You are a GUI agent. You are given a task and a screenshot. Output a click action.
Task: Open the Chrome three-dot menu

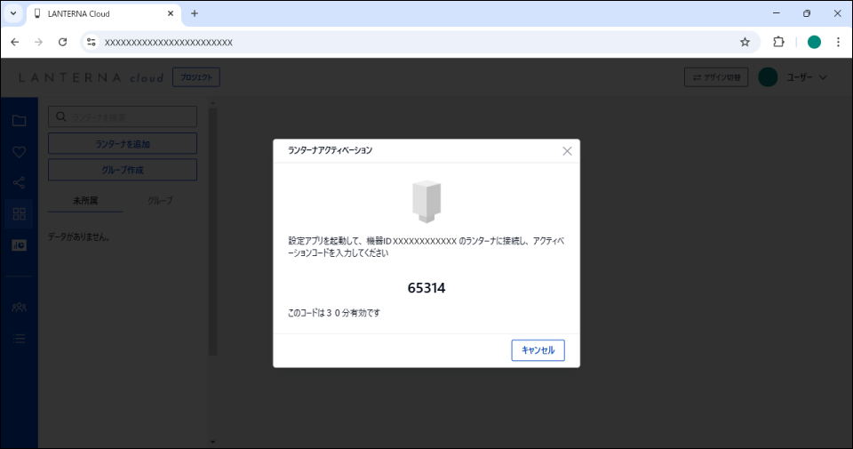tap(837, 42)
